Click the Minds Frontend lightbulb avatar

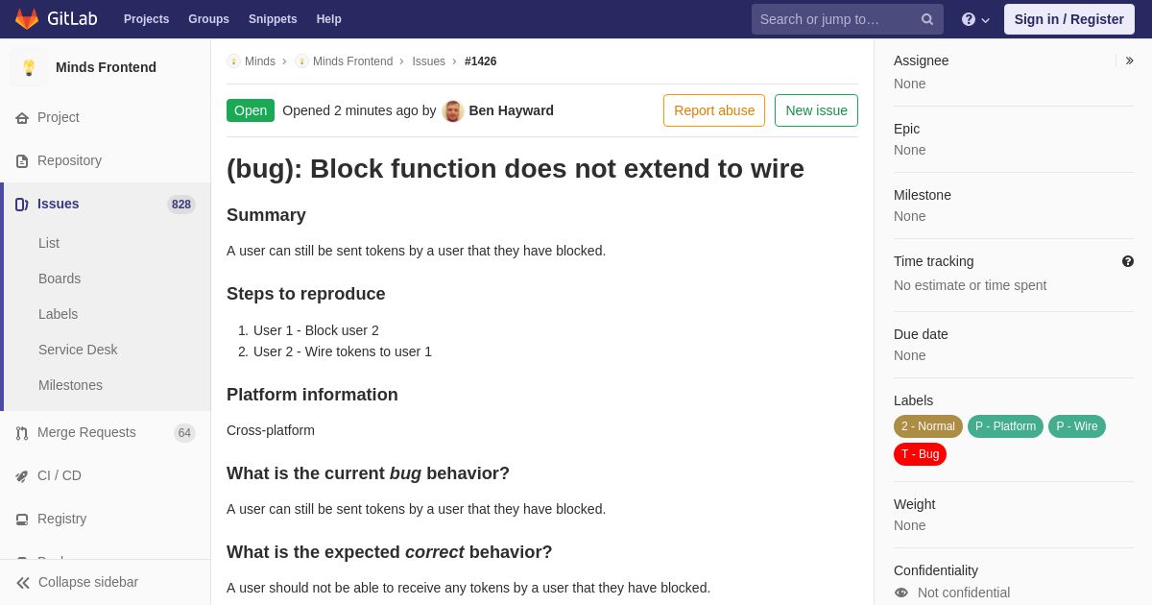pos(29,67)
